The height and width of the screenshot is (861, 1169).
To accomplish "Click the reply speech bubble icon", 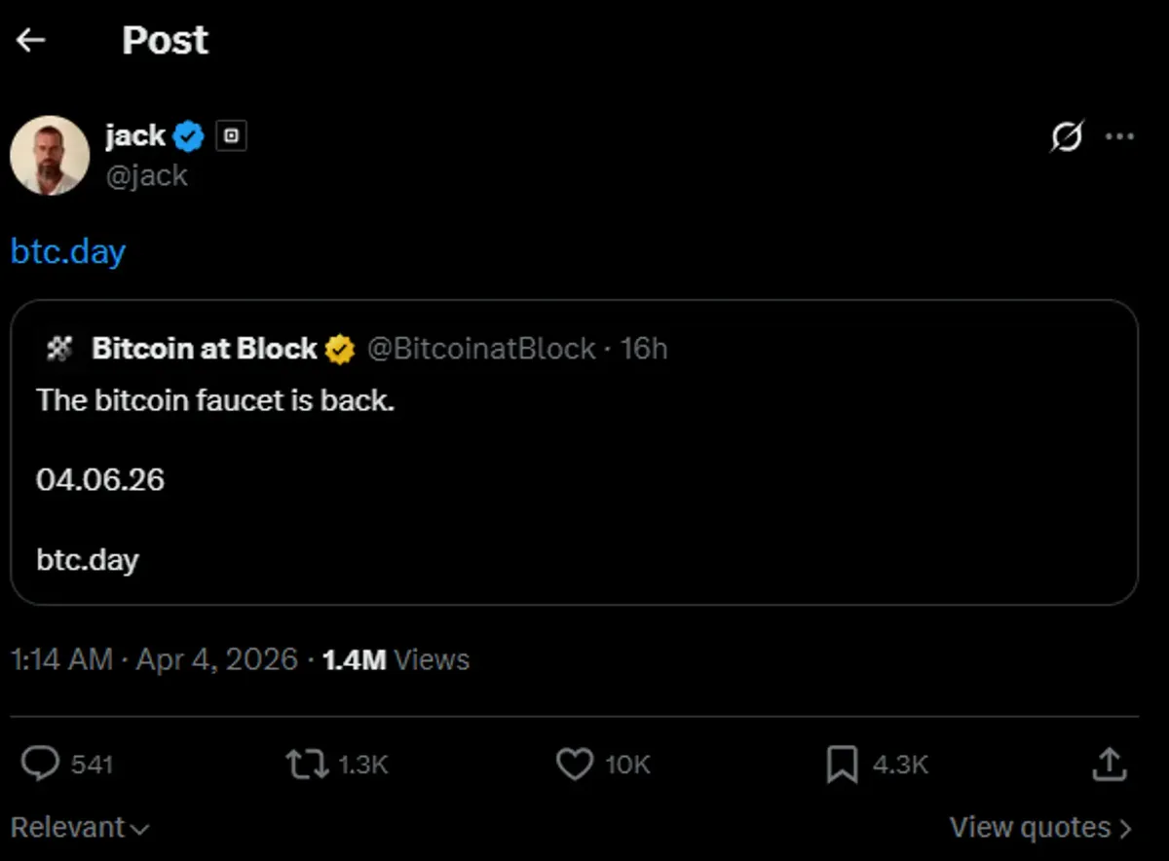I will click(40, 764).
